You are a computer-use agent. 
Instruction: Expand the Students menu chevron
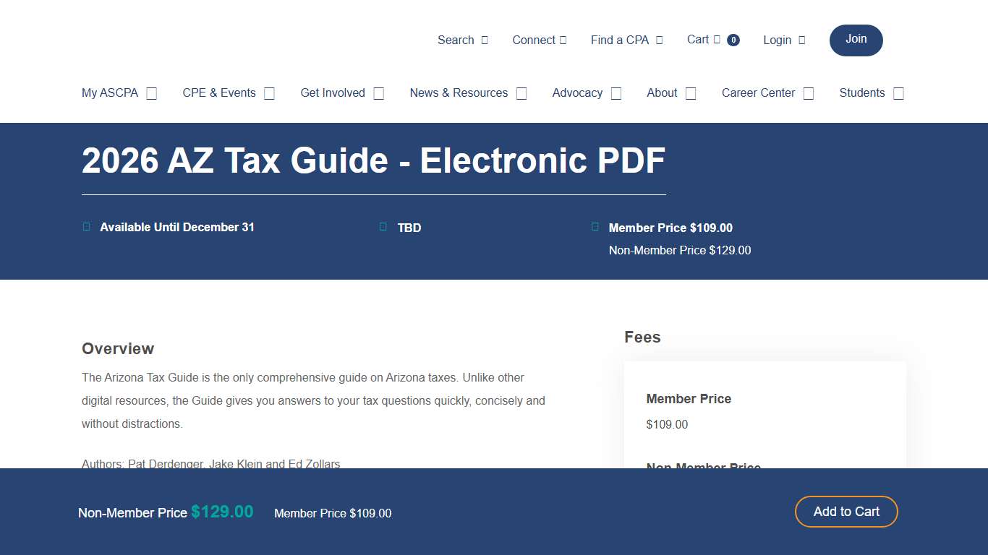[898, 92]
